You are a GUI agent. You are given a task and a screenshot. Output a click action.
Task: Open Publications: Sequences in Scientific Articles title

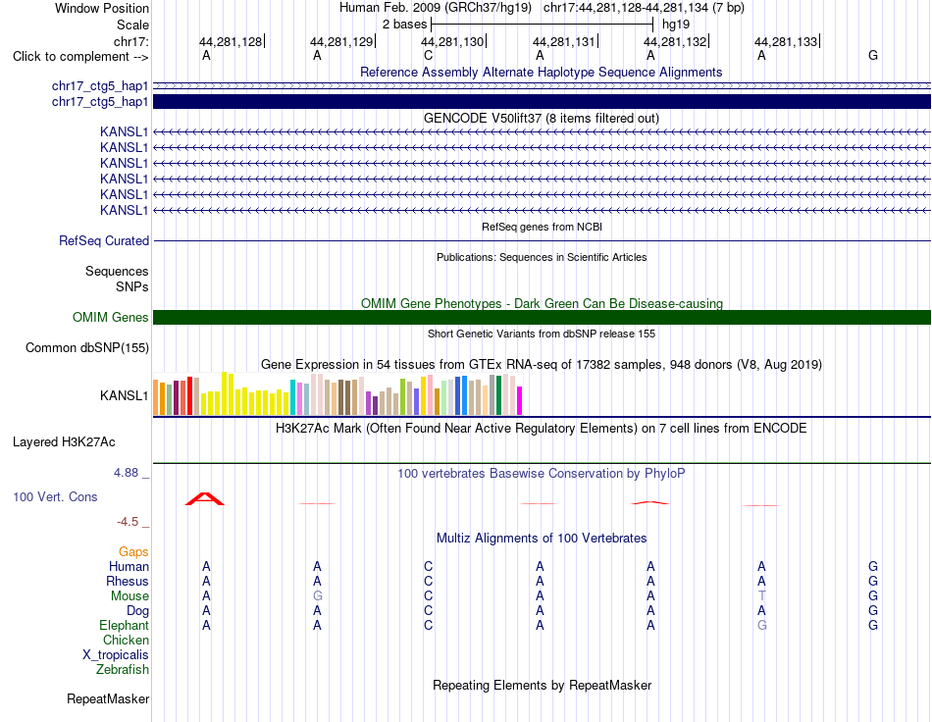[542, 257]
